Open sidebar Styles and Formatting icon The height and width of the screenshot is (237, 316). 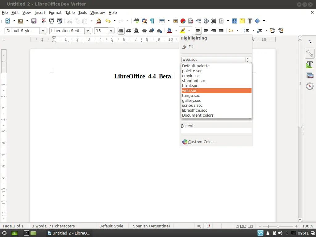point(310,65)
